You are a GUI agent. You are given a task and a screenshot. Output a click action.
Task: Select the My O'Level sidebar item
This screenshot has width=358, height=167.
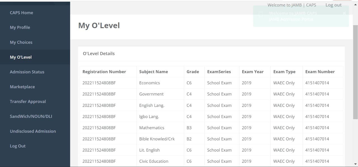click(20, 57)
